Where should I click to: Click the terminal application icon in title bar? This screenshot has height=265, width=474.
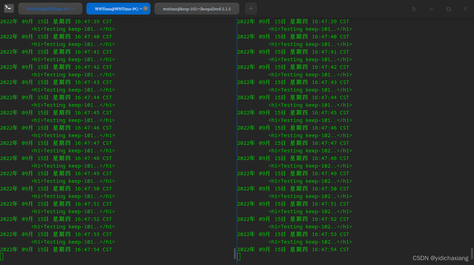[x=9, y=8]
